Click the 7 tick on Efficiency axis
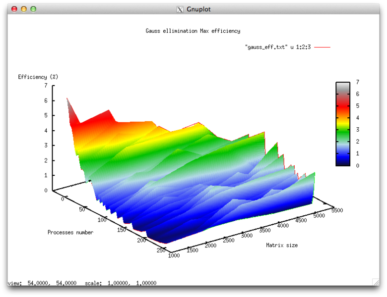Screen dimensions: 387x297 pyautogui.click(x=46, y=86)
